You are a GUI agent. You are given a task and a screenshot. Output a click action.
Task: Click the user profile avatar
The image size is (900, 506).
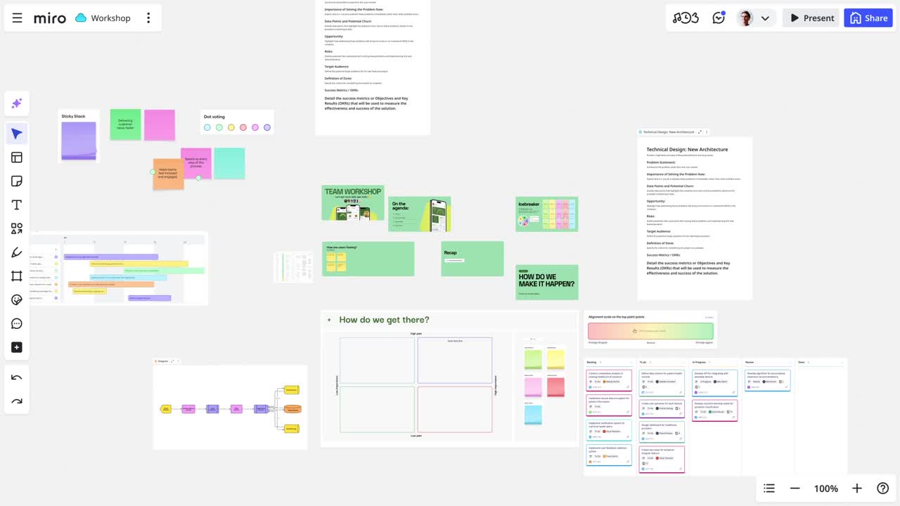pos(745,18)
